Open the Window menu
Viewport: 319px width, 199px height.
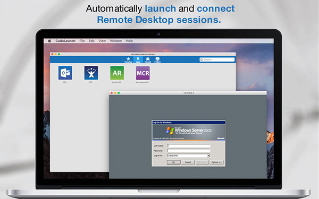pyautogui.click(x=116, y=41)
